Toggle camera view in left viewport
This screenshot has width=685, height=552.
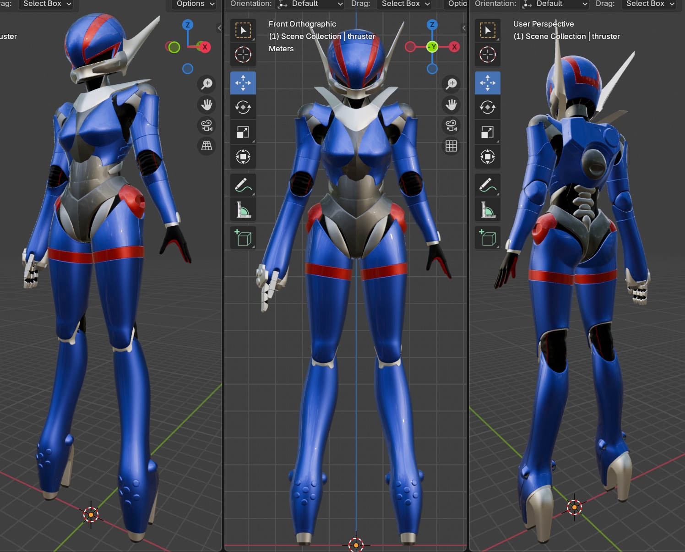(x=207, y=125)
